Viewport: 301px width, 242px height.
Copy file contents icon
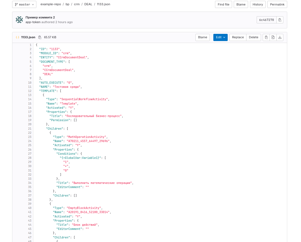click(266, 37)
